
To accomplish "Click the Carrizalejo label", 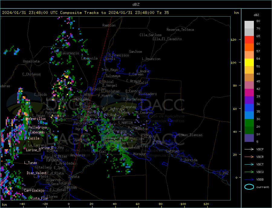I will [x=34, y=191].
